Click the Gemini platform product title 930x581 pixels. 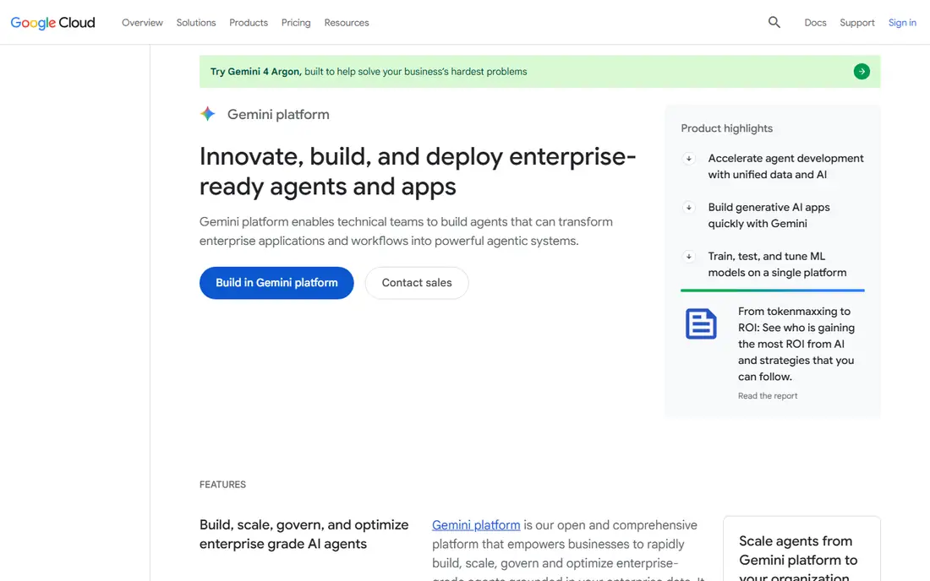click(278, 114)
